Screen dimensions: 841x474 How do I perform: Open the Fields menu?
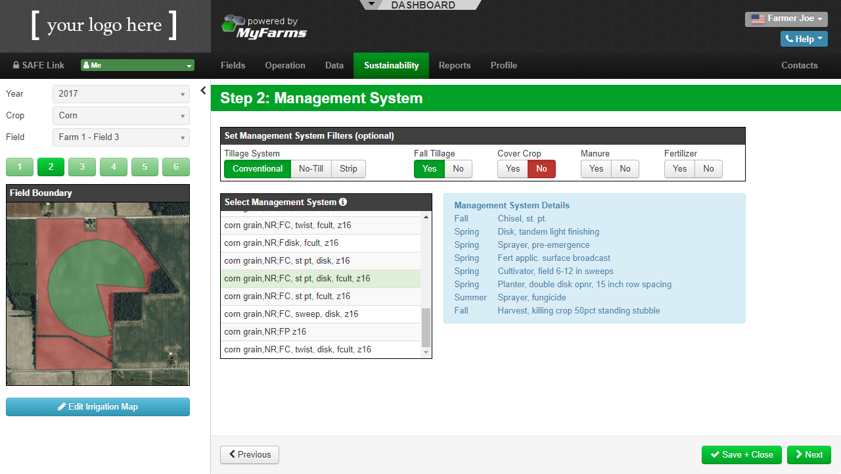click(233, 66)
